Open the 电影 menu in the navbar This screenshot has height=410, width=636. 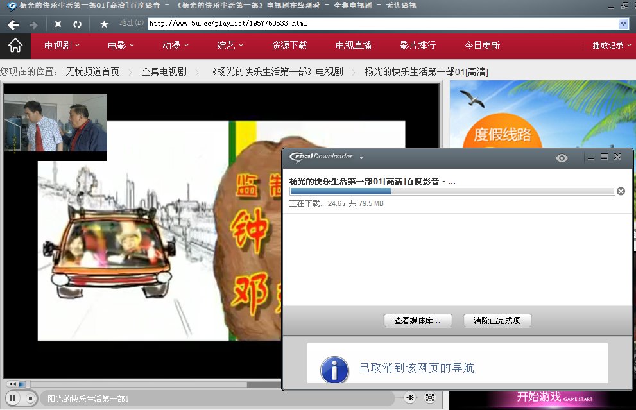point(120,46)
